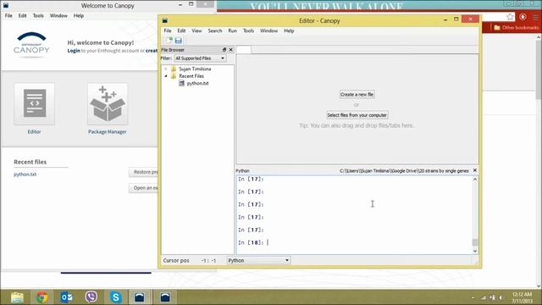Click the Sujan Timilsina folder icon
542x305 pixels.
click(174, 69)
